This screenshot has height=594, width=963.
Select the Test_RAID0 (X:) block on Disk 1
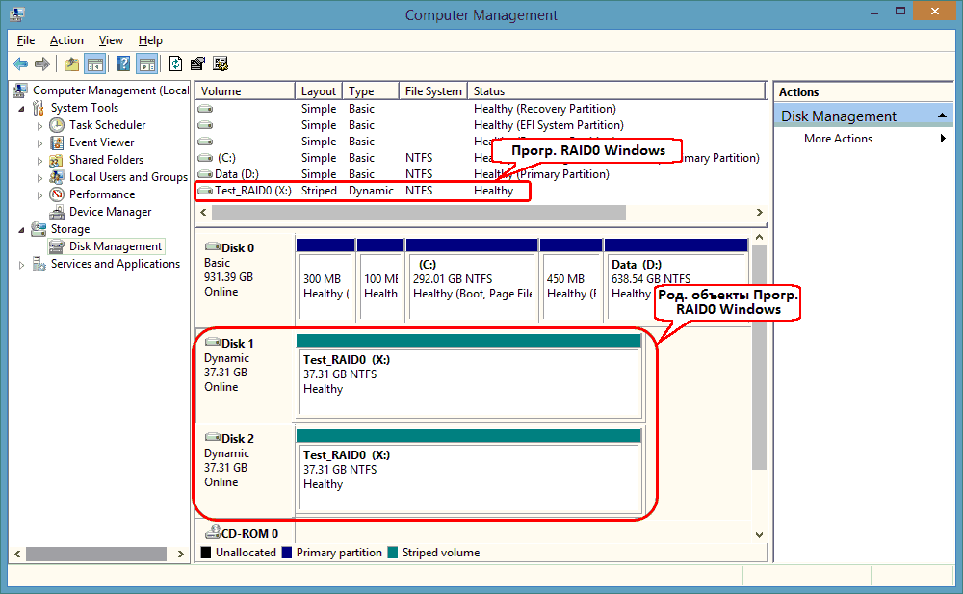click(469, 377)
